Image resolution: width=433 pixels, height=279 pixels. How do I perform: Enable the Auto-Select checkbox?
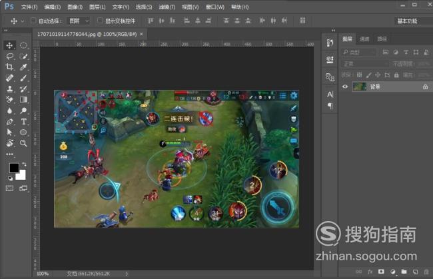coord(33,21)
